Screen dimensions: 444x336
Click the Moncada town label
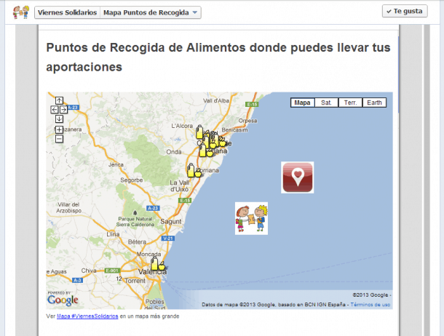click(x=148, y=254)
